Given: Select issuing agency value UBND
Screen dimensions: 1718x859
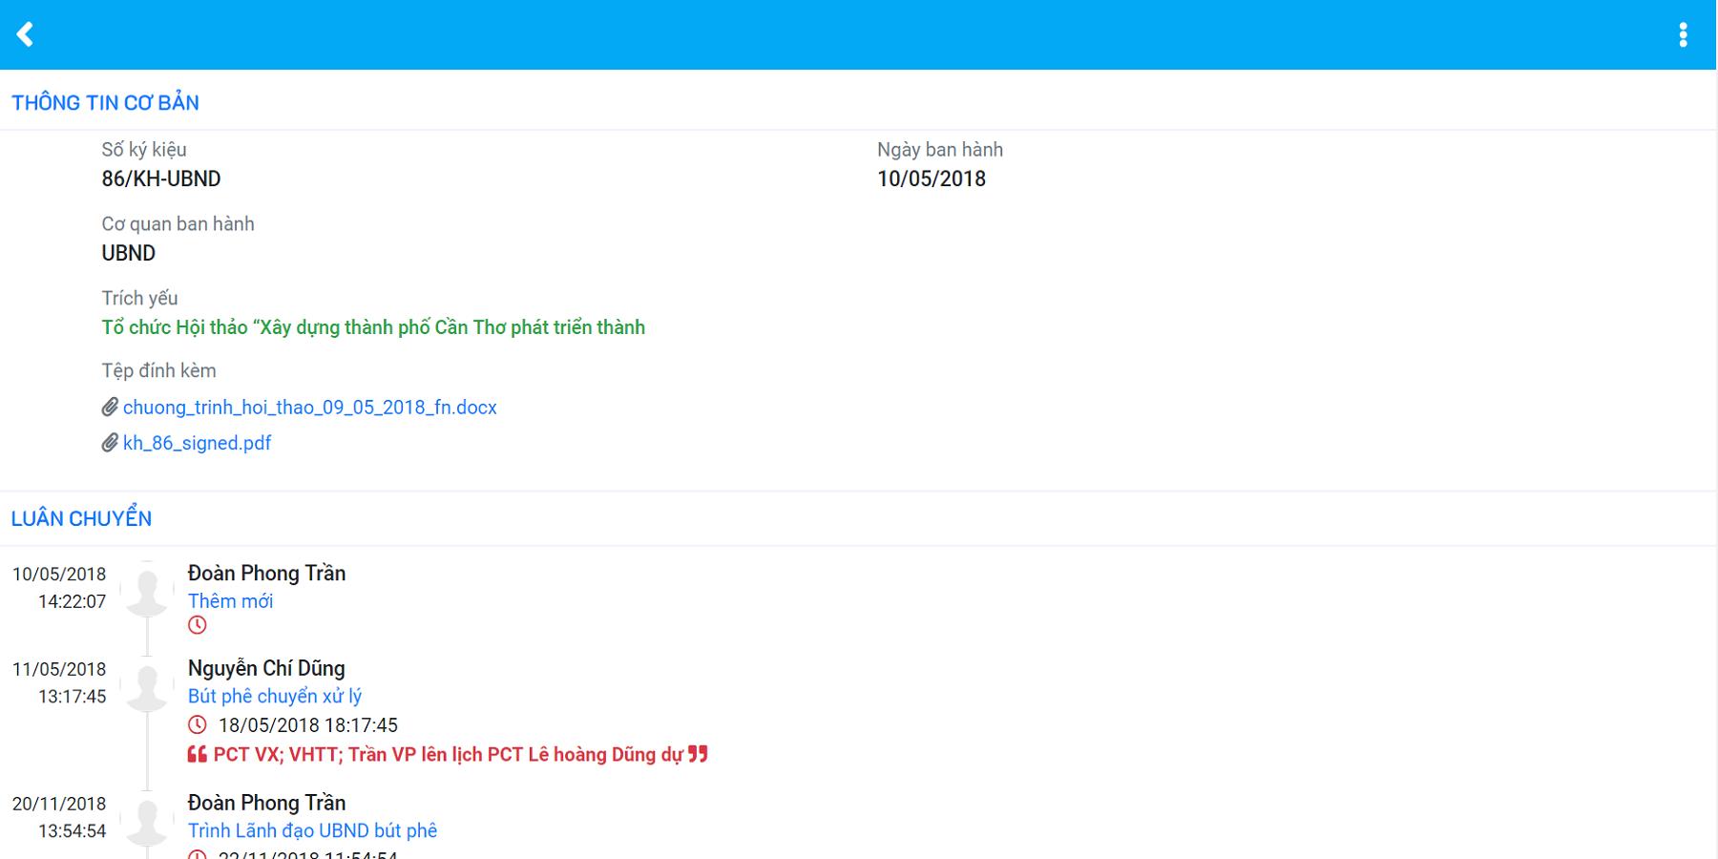Looking at the screenshot, I should click(129, 253).
